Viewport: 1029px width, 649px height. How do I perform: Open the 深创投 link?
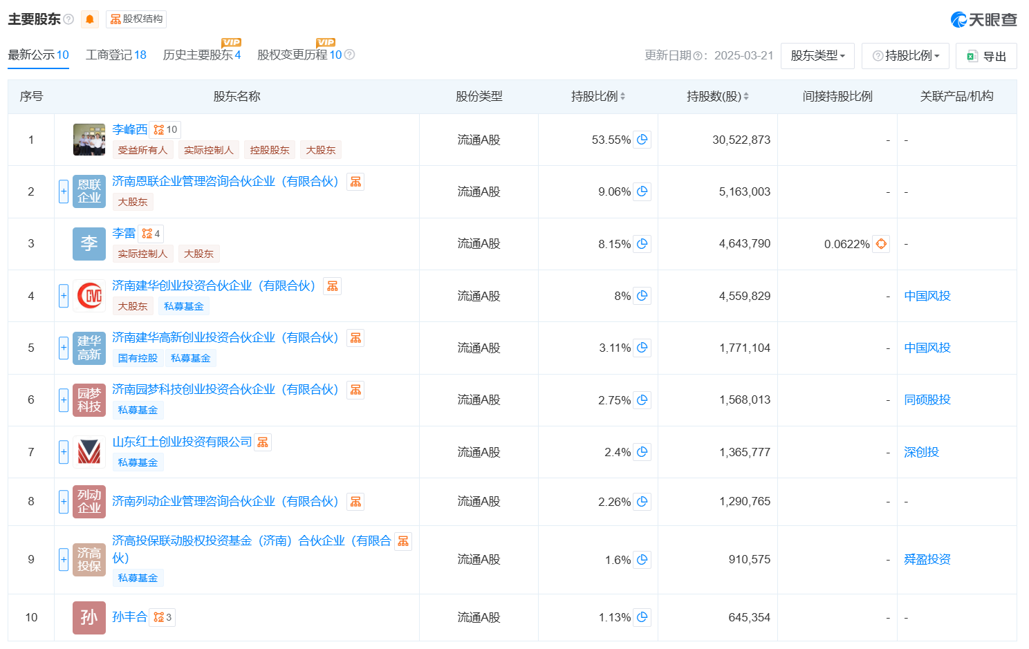922,452
